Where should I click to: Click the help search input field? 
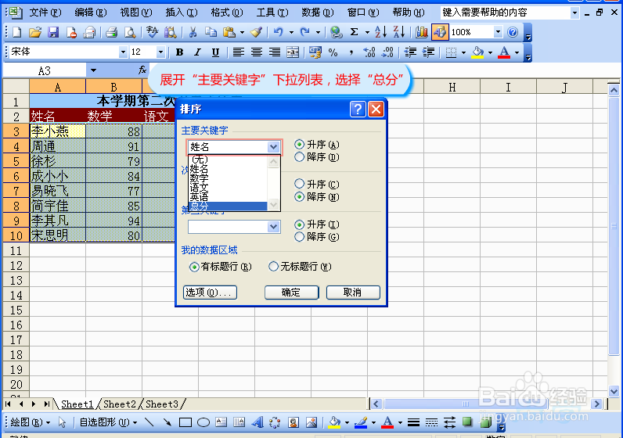(506, 13)
